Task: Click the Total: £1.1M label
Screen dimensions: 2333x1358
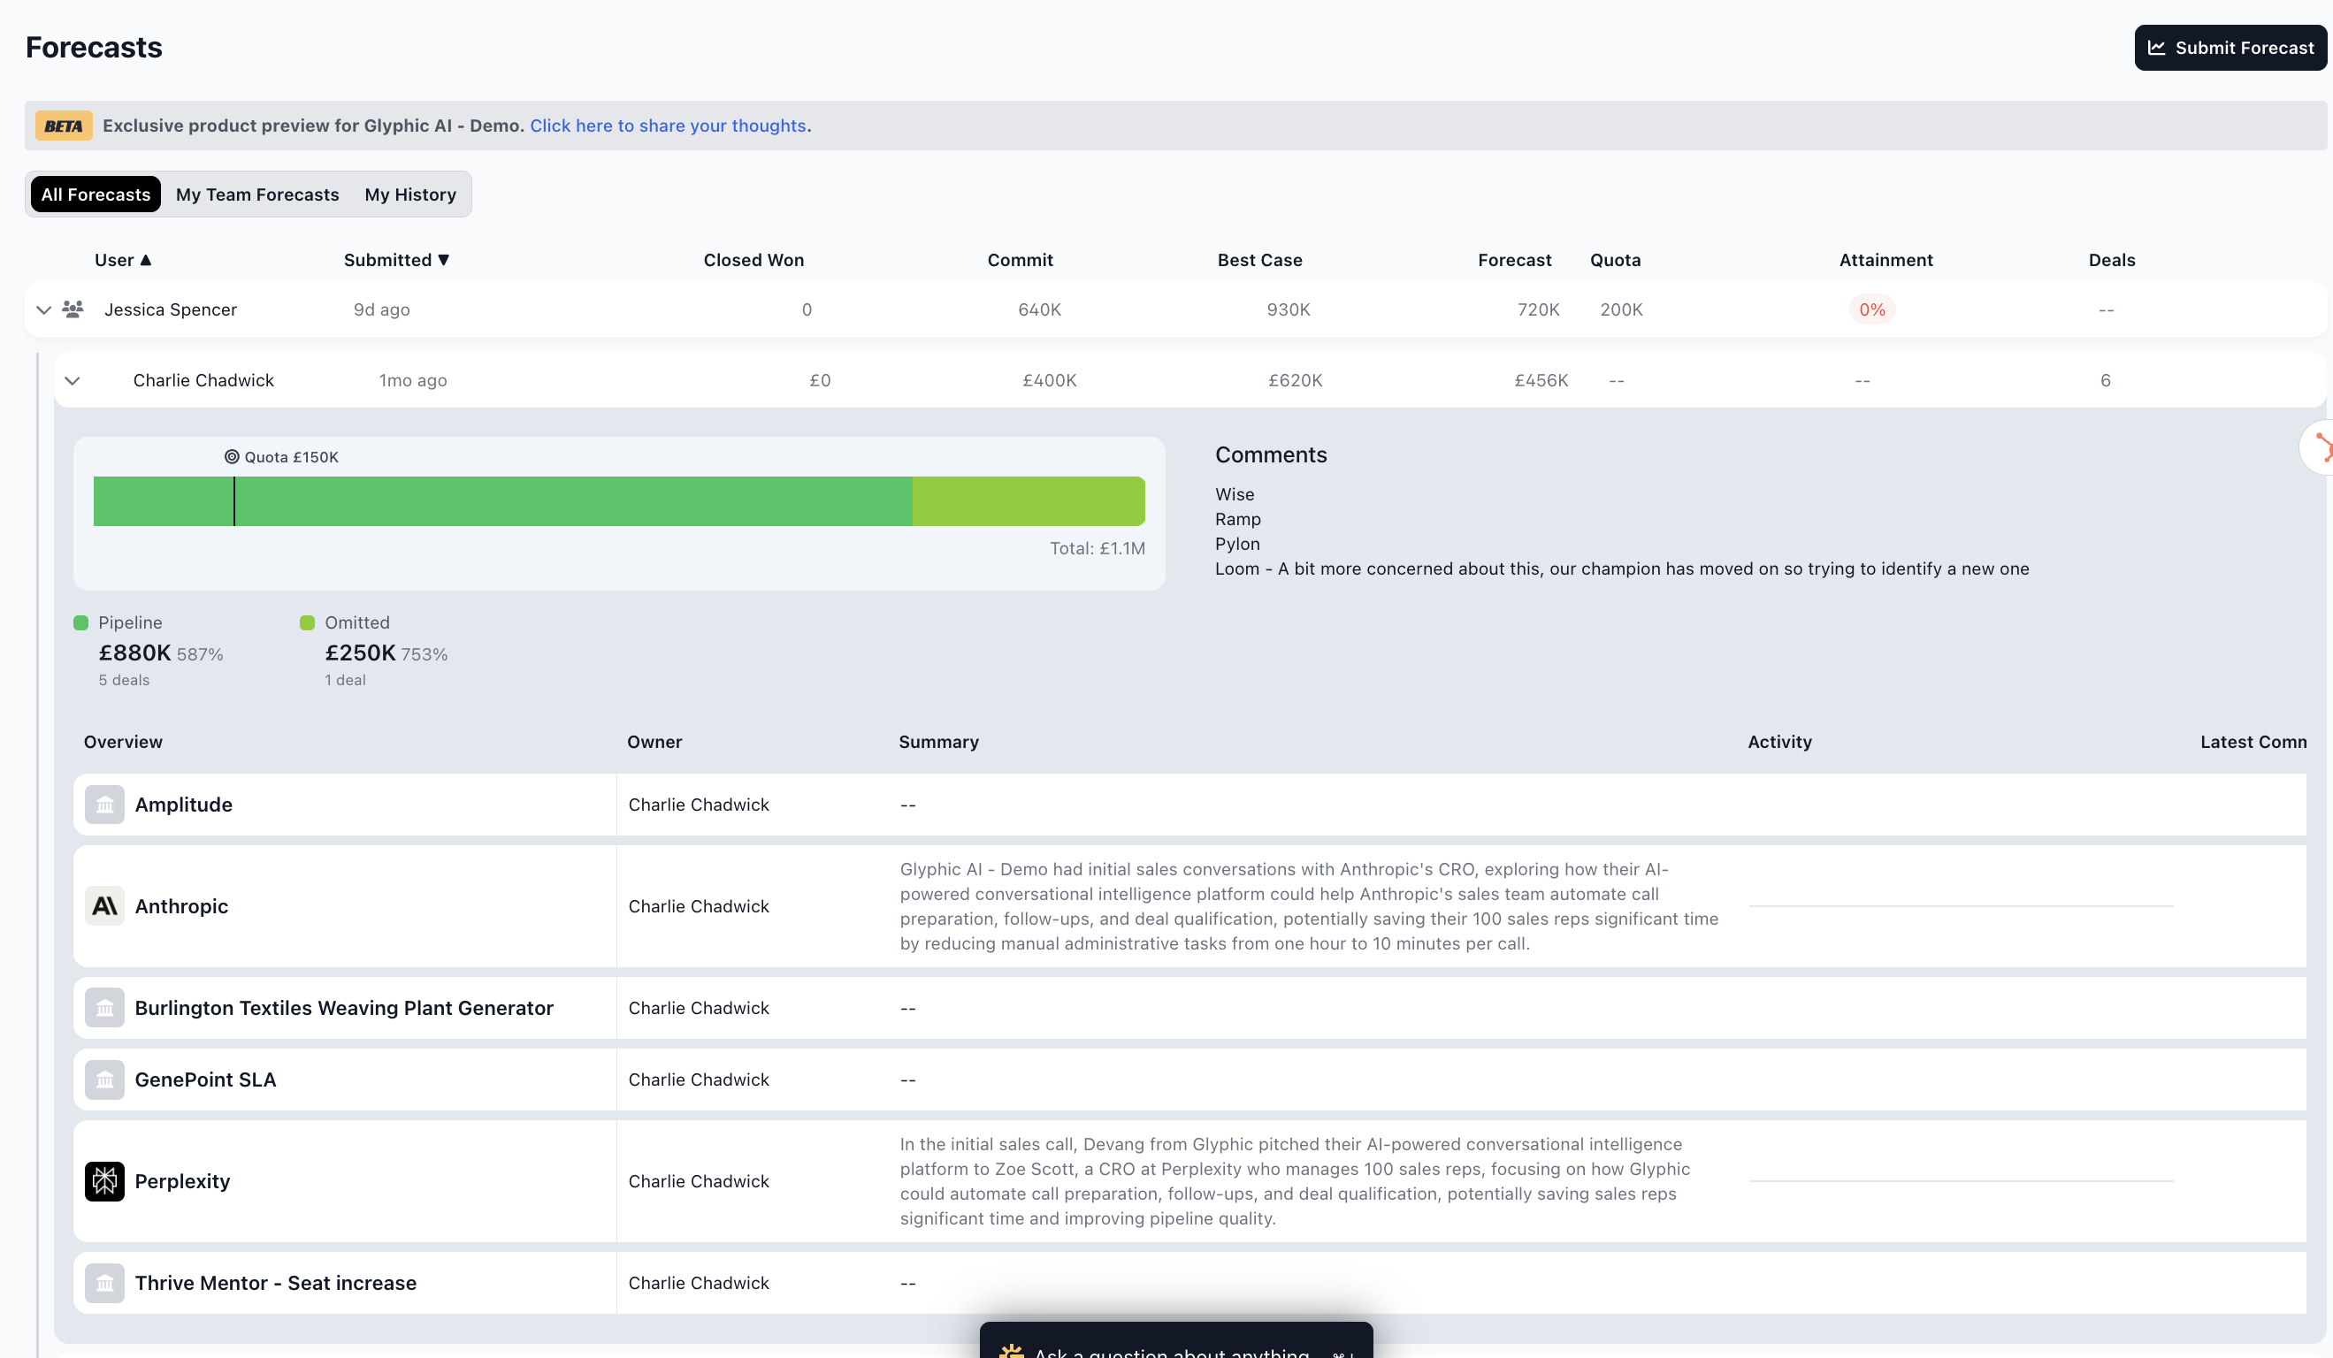Action: coord(1097,549)
